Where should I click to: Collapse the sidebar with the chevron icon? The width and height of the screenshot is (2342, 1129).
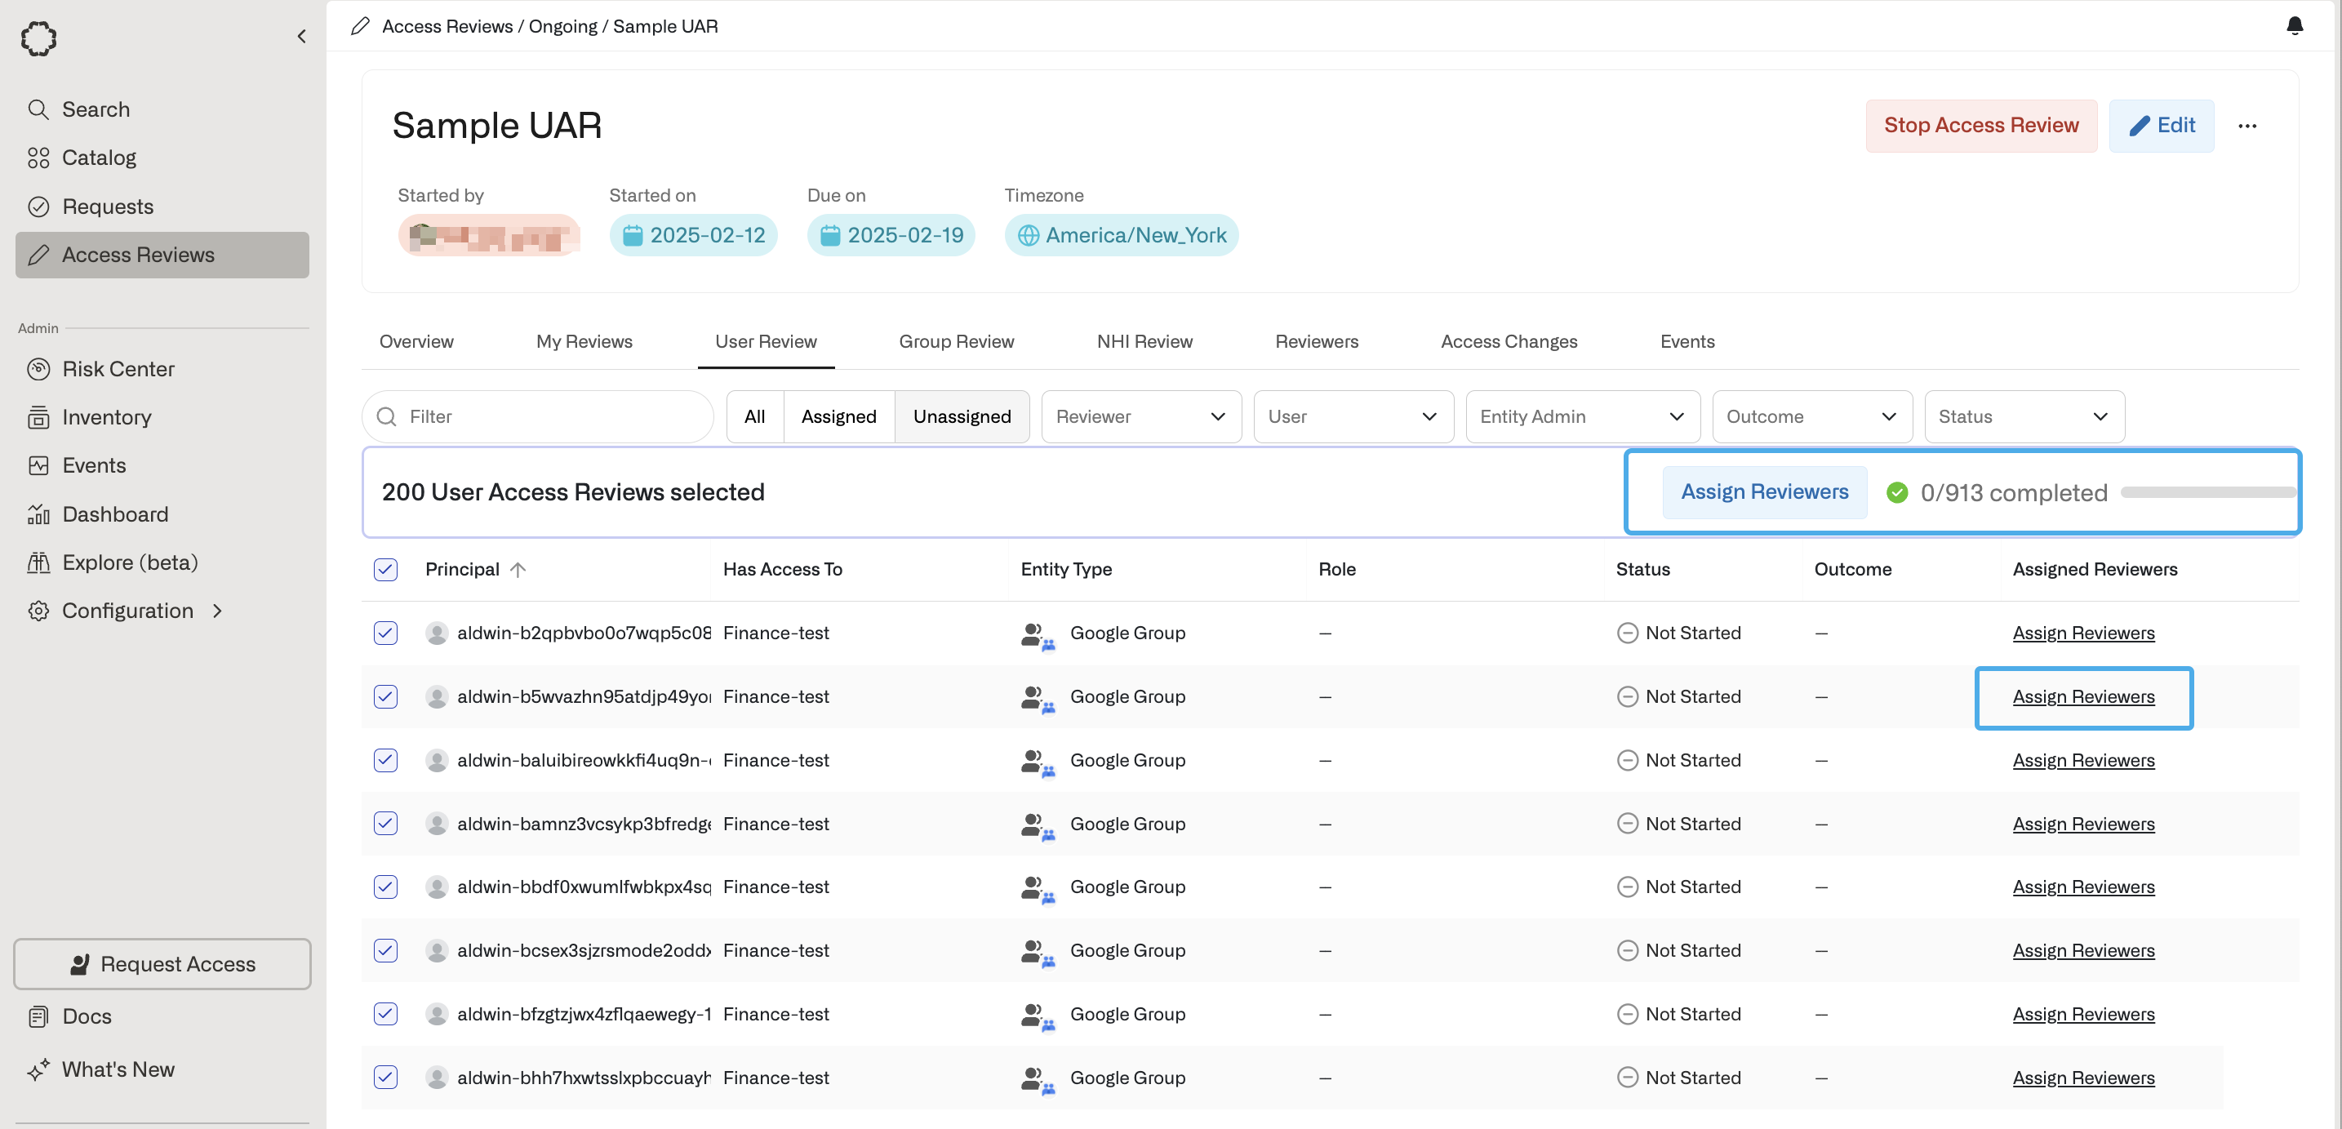click(x=302, y=37)
